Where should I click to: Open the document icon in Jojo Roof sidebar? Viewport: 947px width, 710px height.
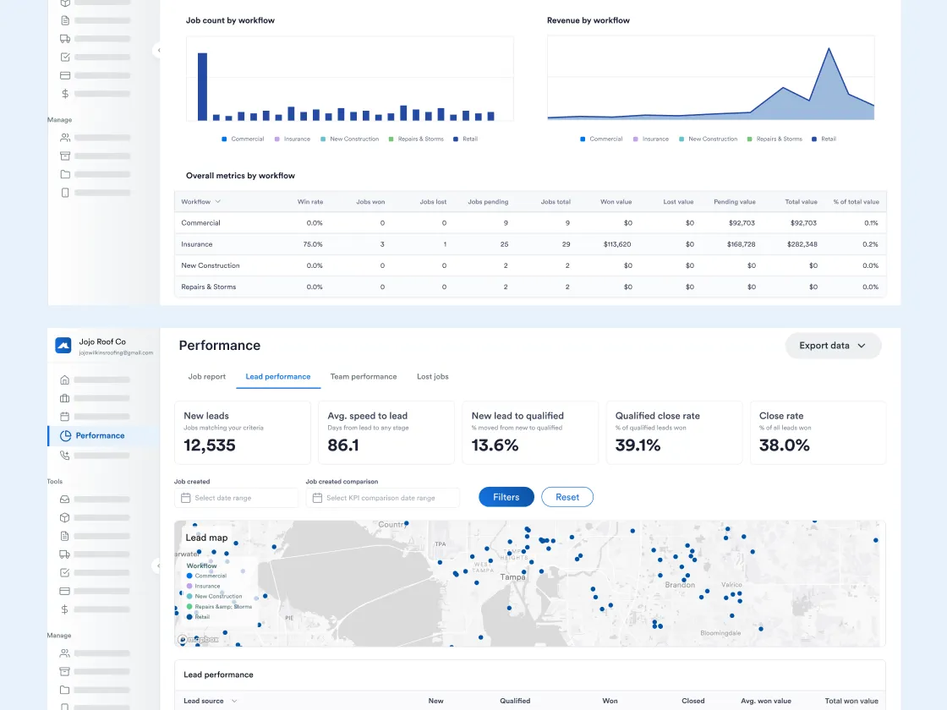click(64, 536)
